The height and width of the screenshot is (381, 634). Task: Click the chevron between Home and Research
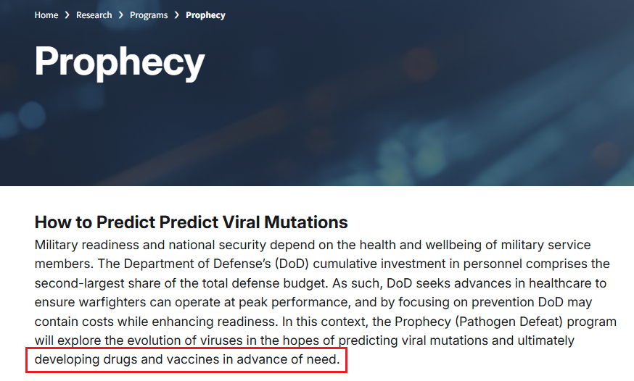[x=67, y=15]
